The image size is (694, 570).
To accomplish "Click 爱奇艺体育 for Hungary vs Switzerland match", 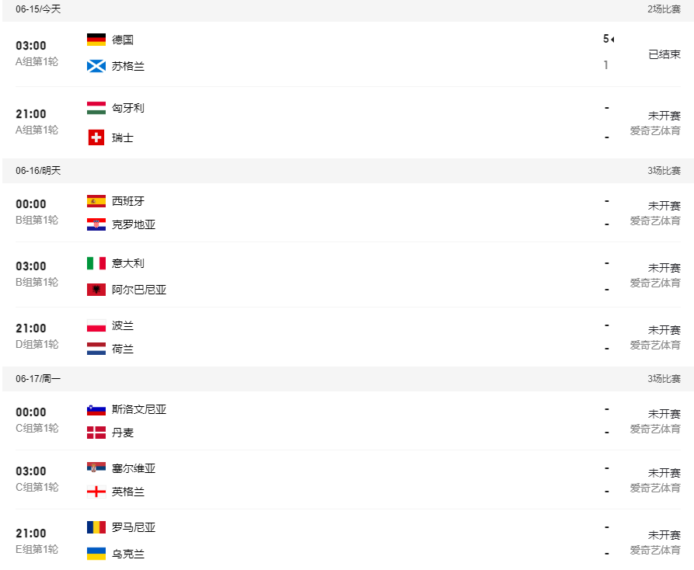I will coord(655,130).
